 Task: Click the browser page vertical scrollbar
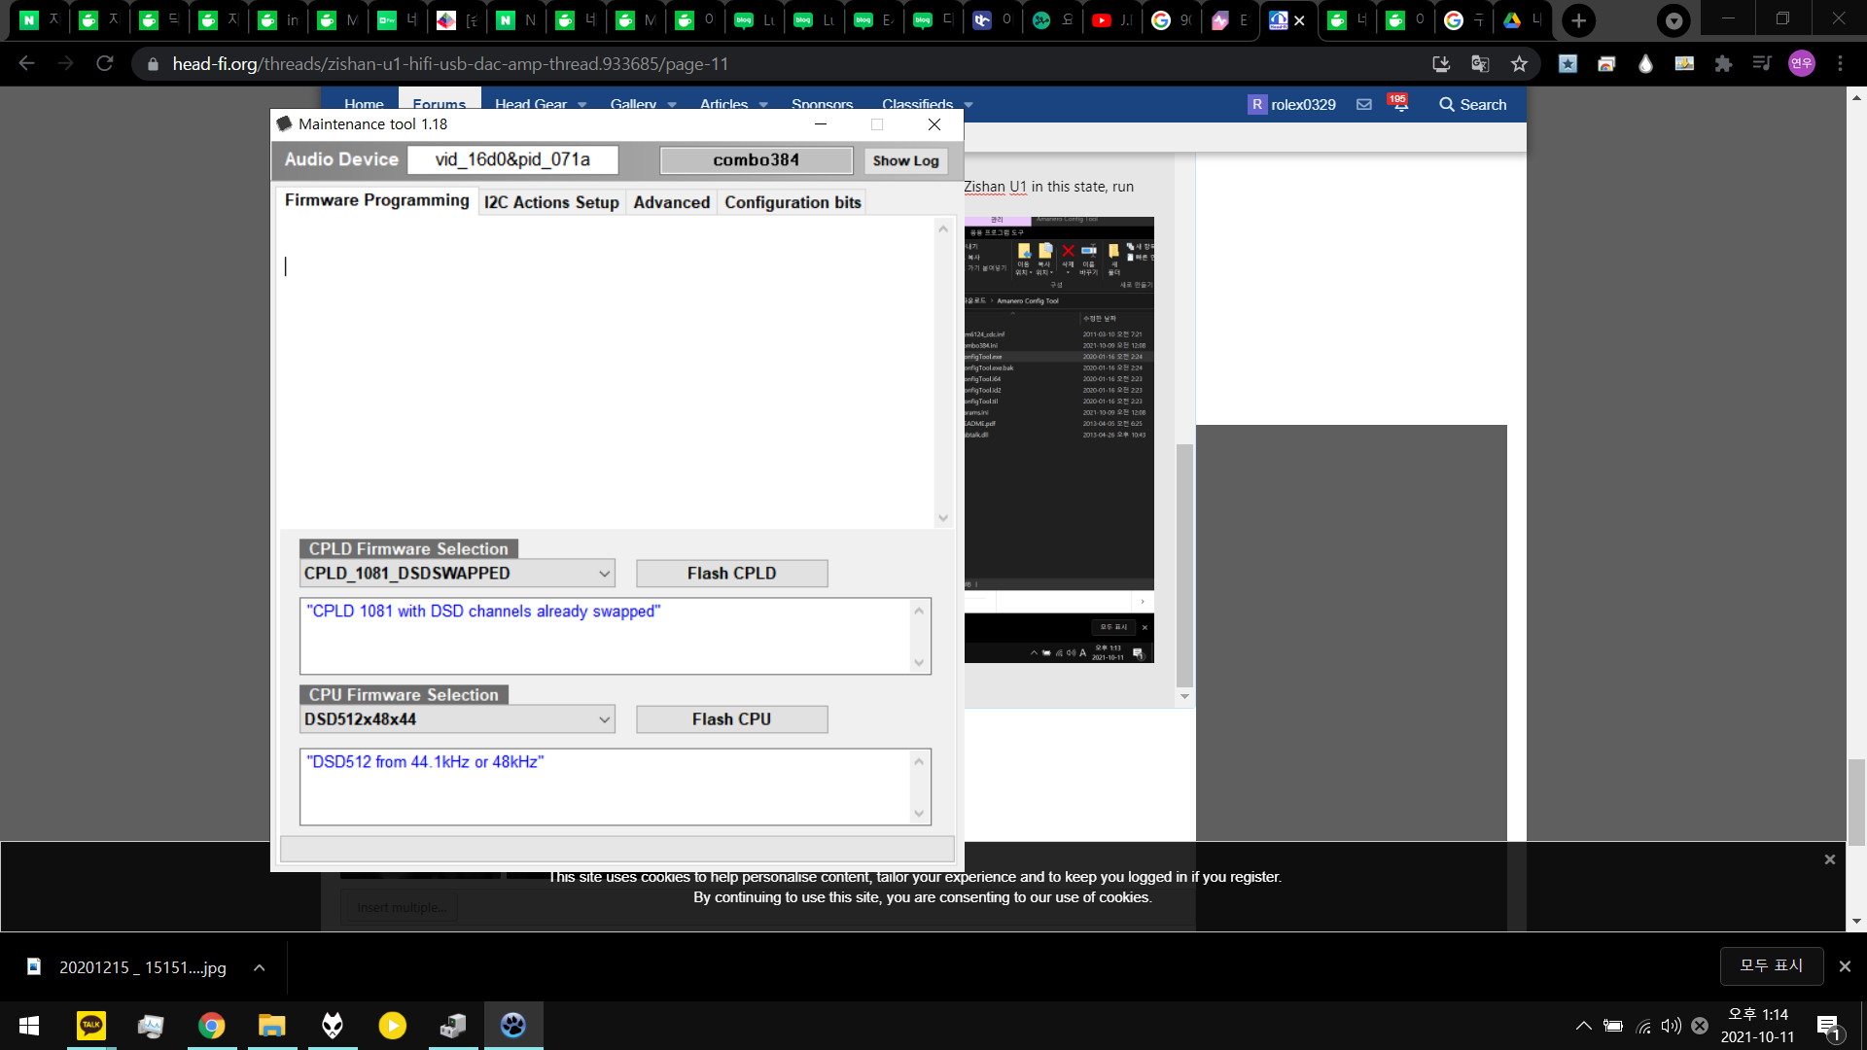(1856, 802)
